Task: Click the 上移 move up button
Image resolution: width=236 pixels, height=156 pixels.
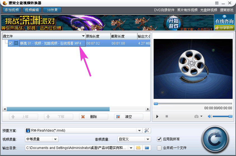Action: pos(24,117)
